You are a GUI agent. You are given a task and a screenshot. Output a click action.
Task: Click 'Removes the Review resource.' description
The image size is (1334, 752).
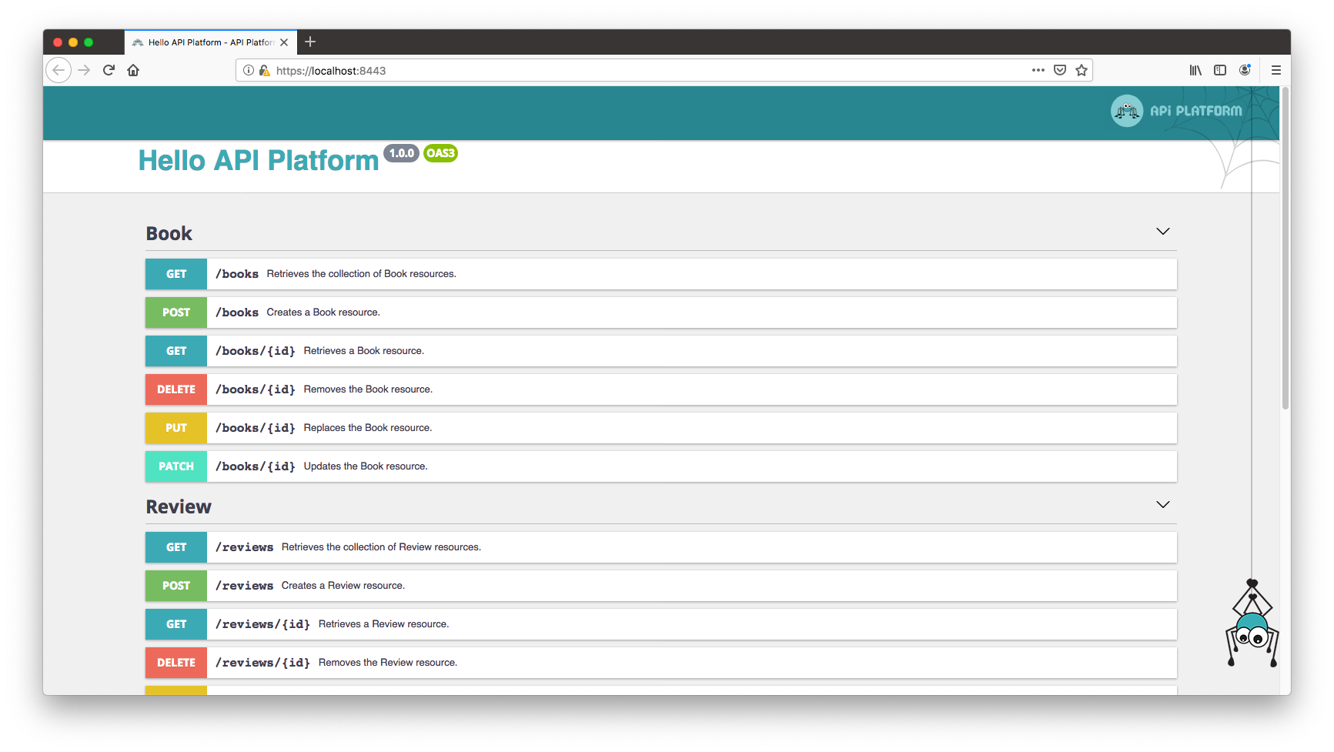point(388,663)
